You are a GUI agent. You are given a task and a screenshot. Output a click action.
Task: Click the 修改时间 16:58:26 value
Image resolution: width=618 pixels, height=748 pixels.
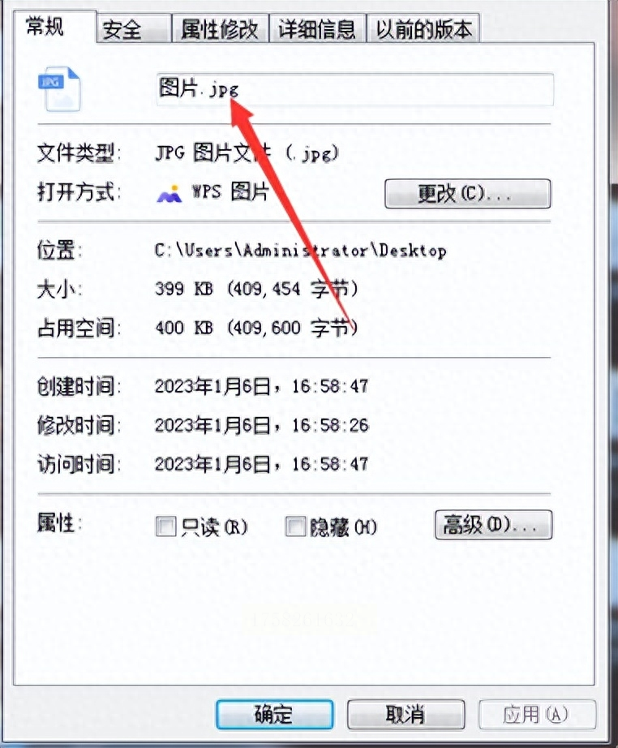pyautogui.click(x=262, y=425)
